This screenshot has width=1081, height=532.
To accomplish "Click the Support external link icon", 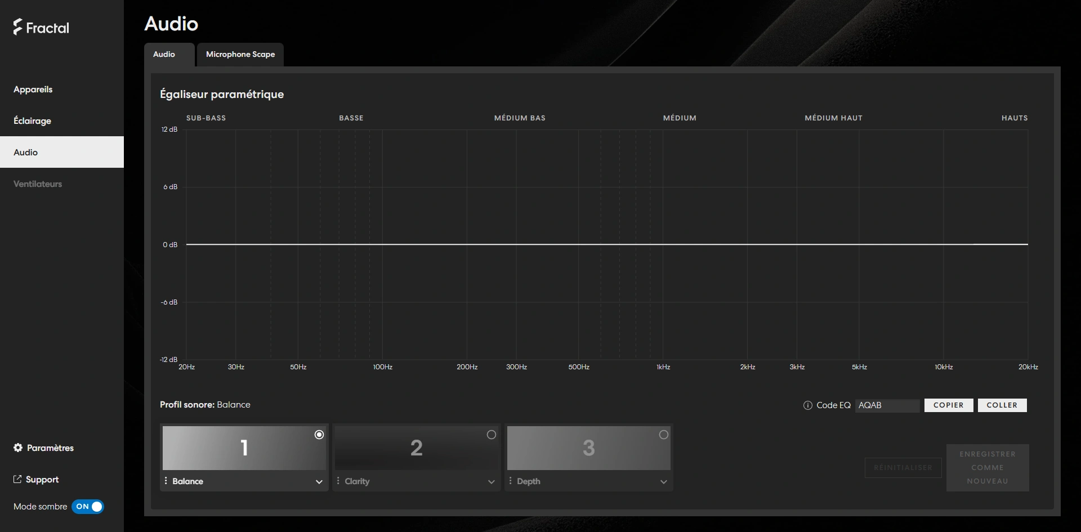I will [17, 479].
